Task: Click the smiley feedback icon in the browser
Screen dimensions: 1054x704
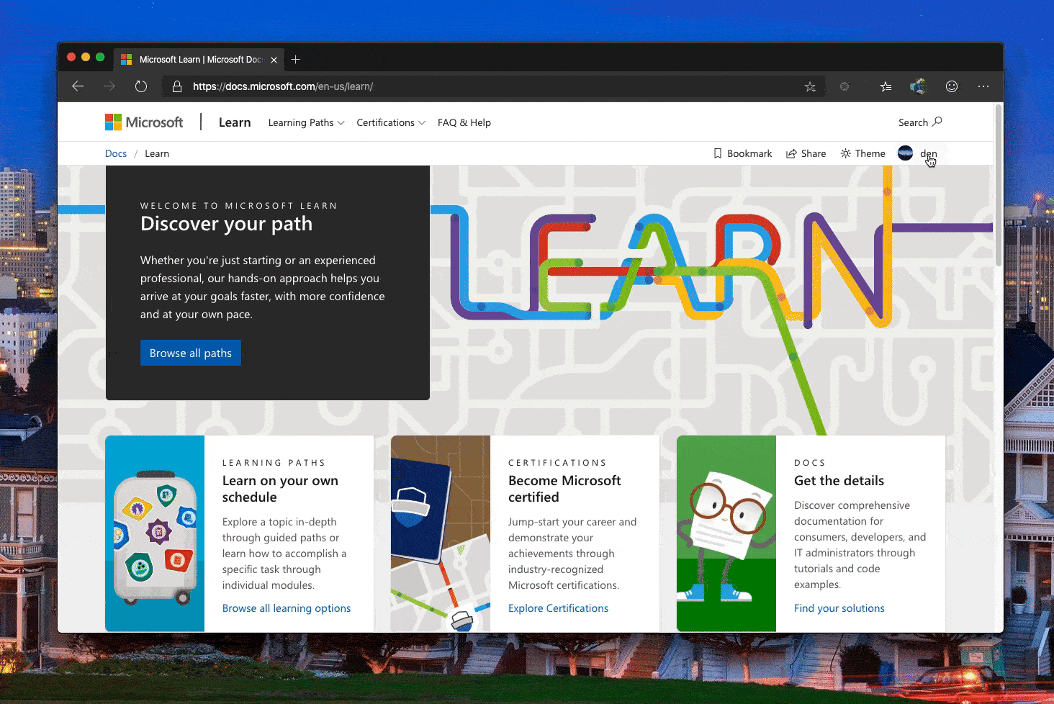Action: [952, 86]
